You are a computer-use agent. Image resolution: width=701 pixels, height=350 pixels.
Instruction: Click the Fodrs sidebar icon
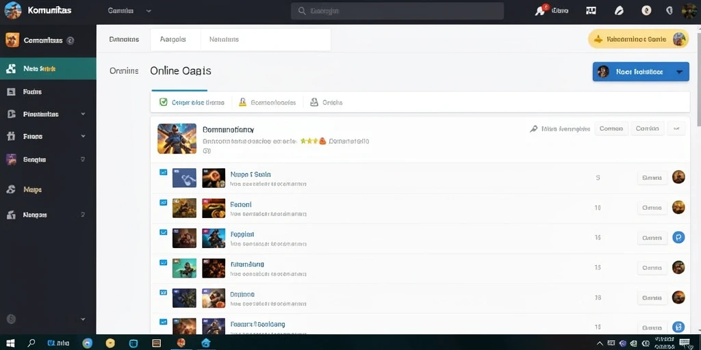coord(11,92)
